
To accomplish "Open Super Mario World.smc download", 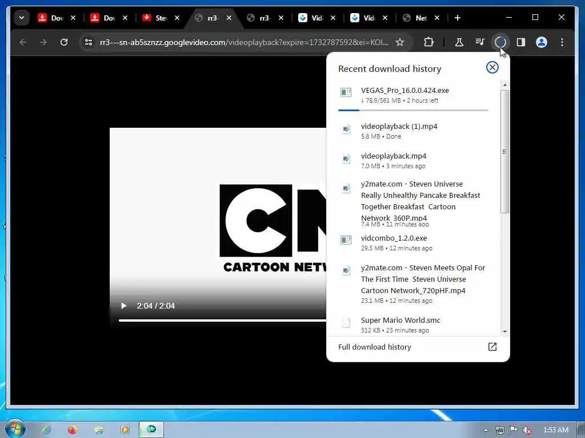I will click(413, 325).
